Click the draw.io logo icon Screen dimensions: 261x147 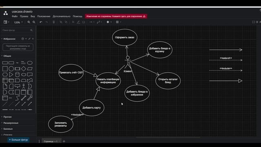[6, 13]
